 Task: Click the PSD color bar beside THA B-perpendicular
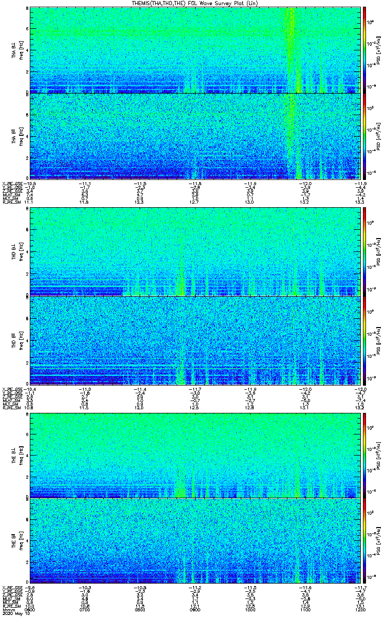click(x=364, y=50)
